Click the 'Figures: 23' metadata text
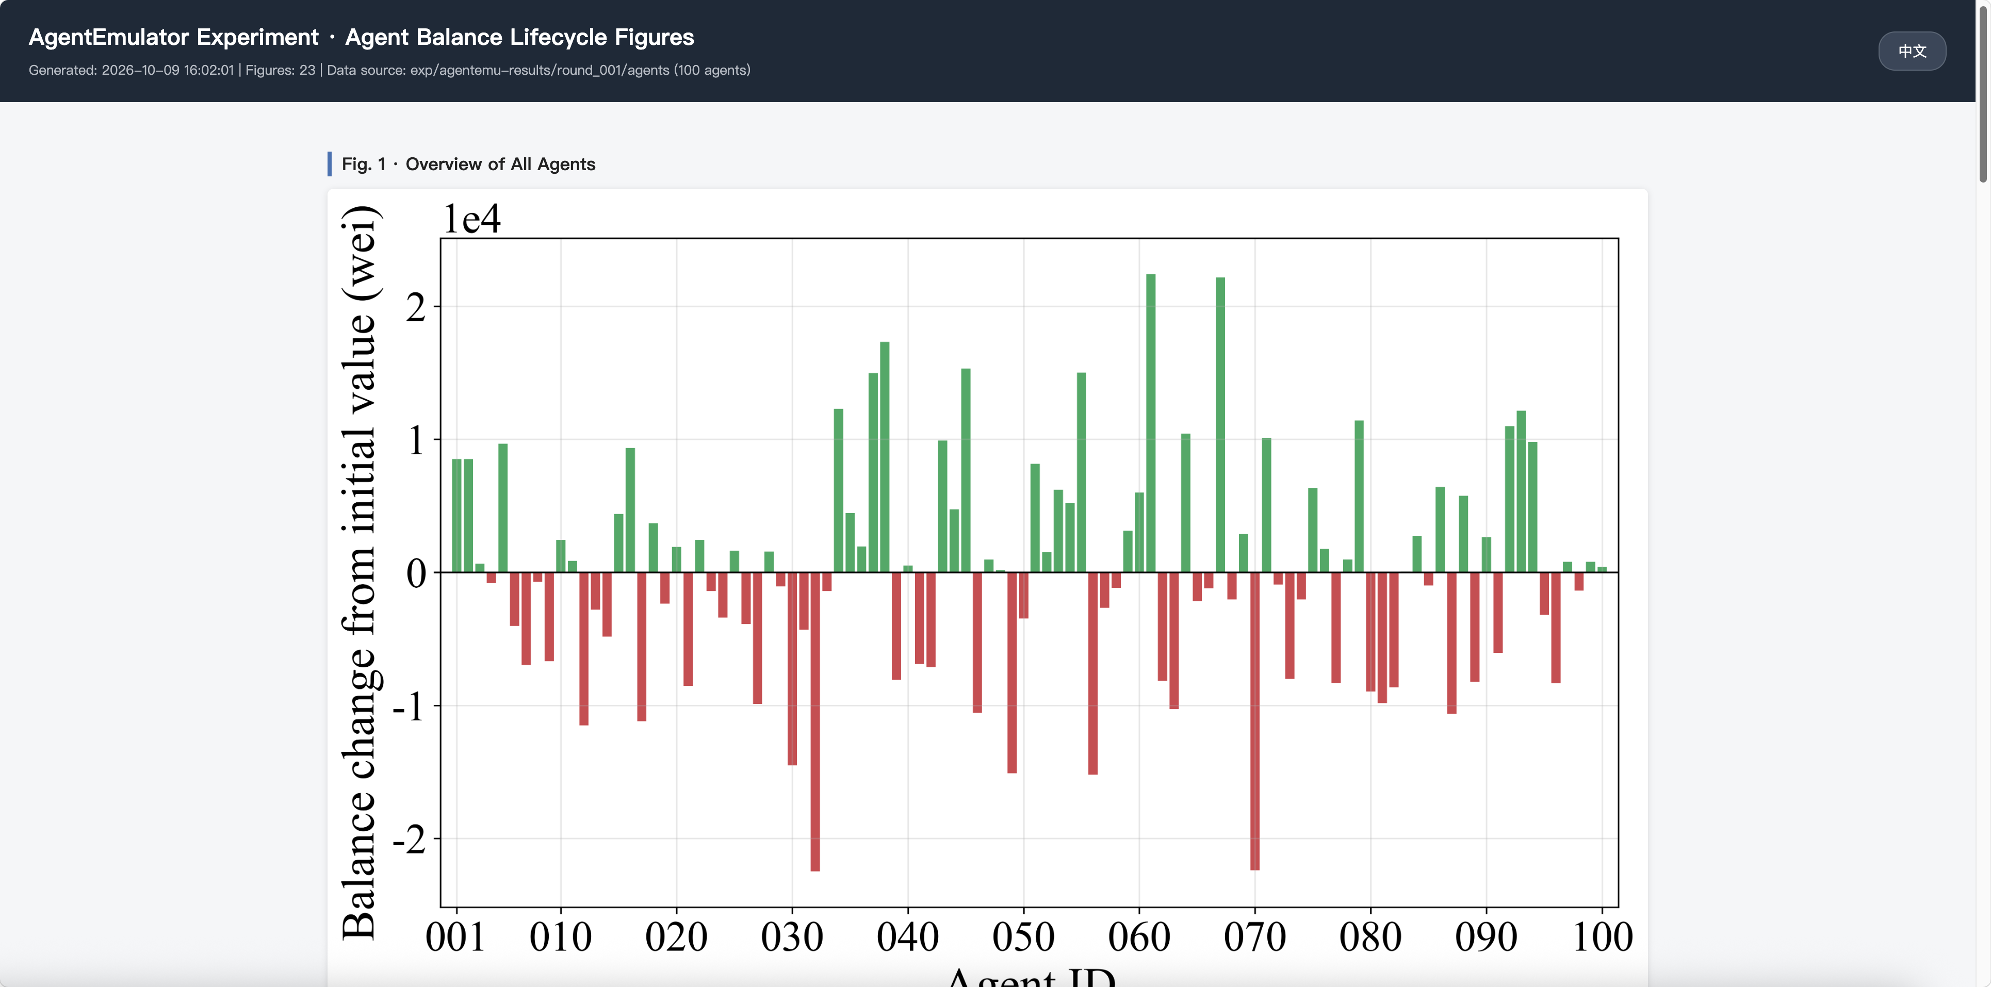 click(280, 70)
